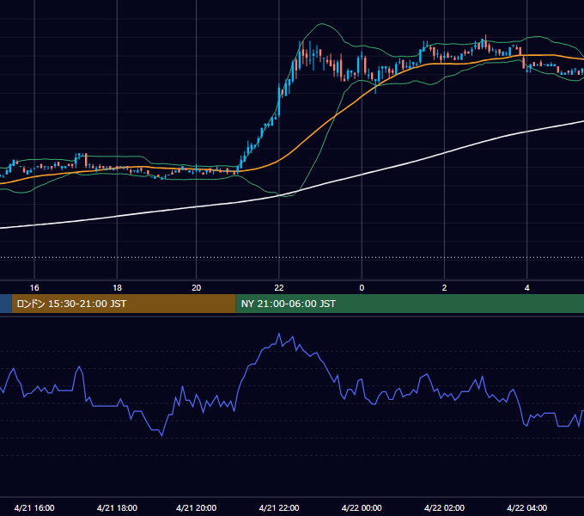Click the oscillator lowest trough after 19:00

161,434
